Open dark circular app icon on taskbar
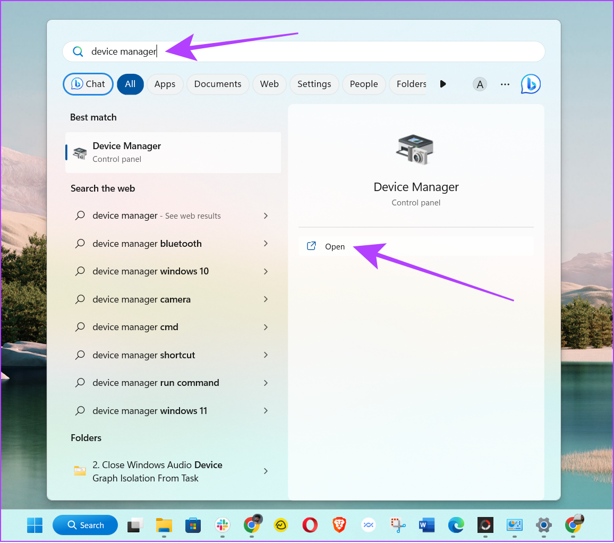 click(485, 525)
